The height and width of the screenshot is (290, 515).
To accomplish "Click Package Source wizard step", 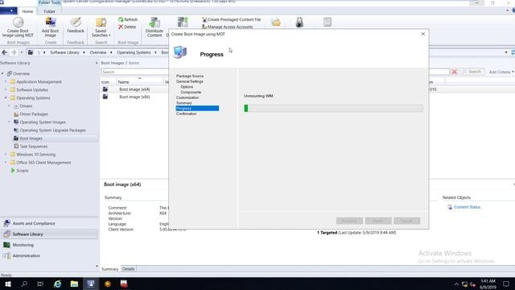I will click(x=190, y=76).
